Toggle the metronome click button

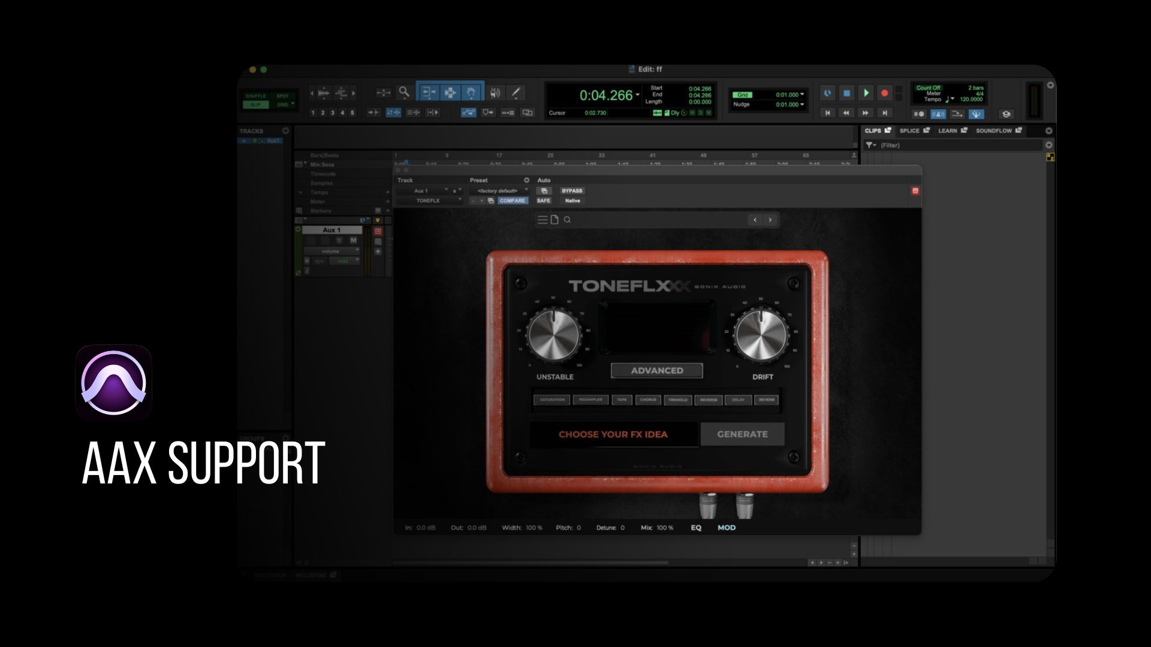pos(938,114)
